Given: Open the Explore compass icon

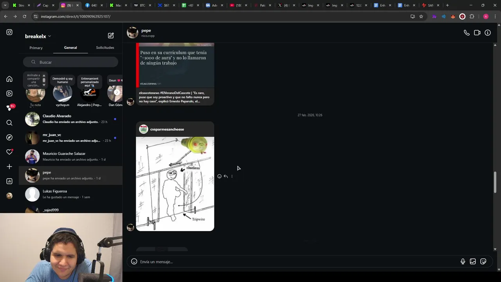Looking at the screenshot, I should click(9, 137).
